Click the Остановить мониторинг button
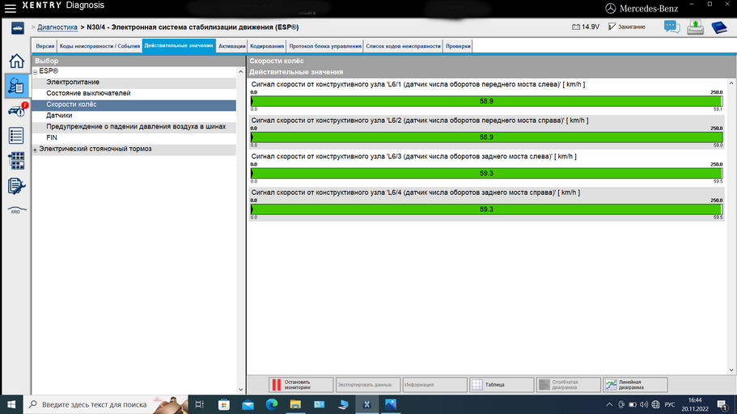Image resolution: width=737 pixels, height=414 pixels. tap(301, 385)
